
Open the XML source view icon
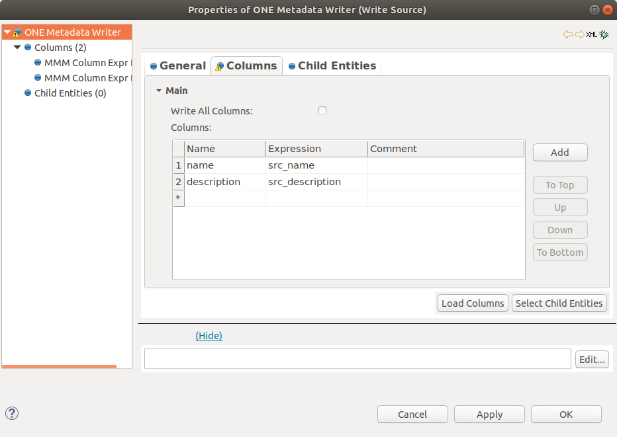click(x=591, y=34)
